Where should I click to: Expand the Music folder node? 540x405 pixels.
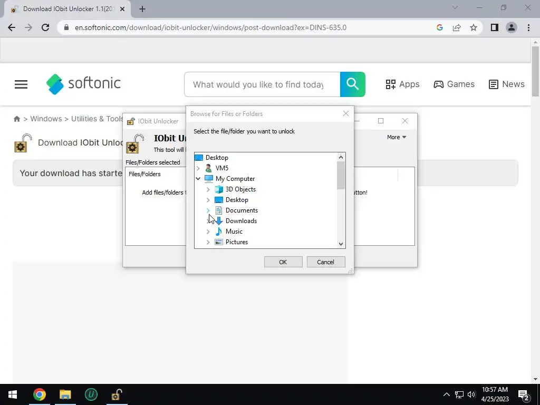point(208,232)
